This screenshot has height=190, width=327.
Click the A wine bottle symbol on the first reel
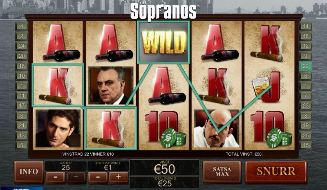coord(58,42)
